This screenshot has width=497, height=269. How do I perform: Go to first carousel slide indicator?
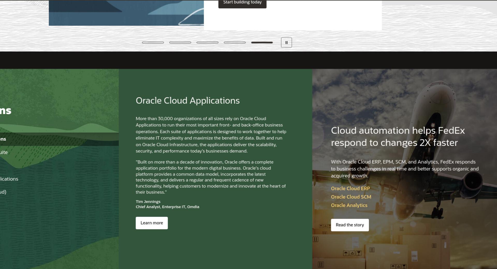coord(153,42)
